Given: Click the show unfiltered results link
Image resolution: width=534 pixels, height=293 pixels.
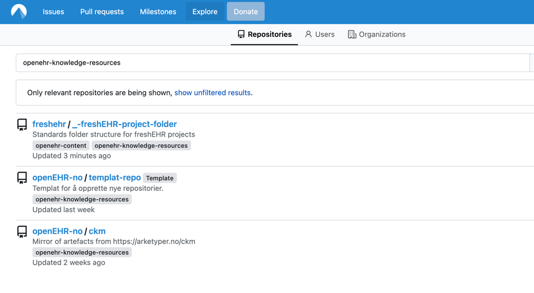Looking at the screenshot, I should click(x=212, y=93).
